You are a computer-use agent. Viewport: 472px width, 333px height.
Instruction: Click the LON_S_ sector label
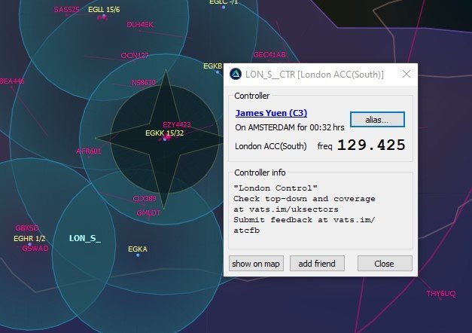pos(84,238)
